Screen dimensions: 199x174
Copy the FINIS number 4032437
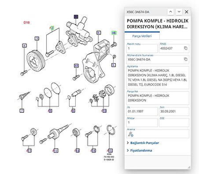tap(186, 48)
